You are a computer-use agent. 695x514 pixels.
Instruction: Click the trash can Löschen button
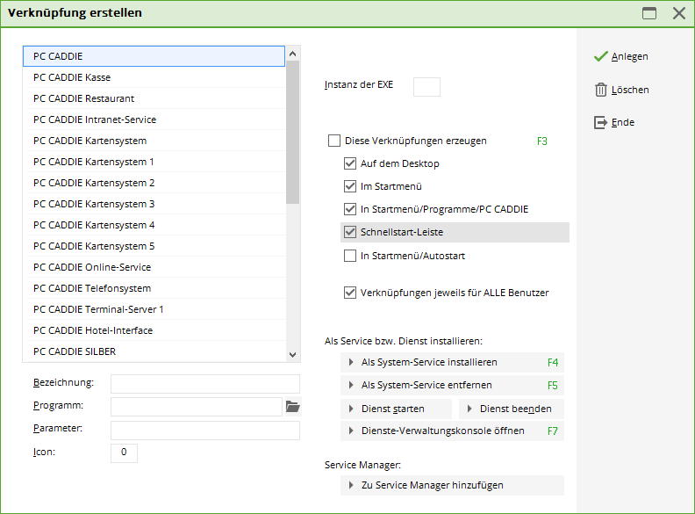tap(621, 90)
